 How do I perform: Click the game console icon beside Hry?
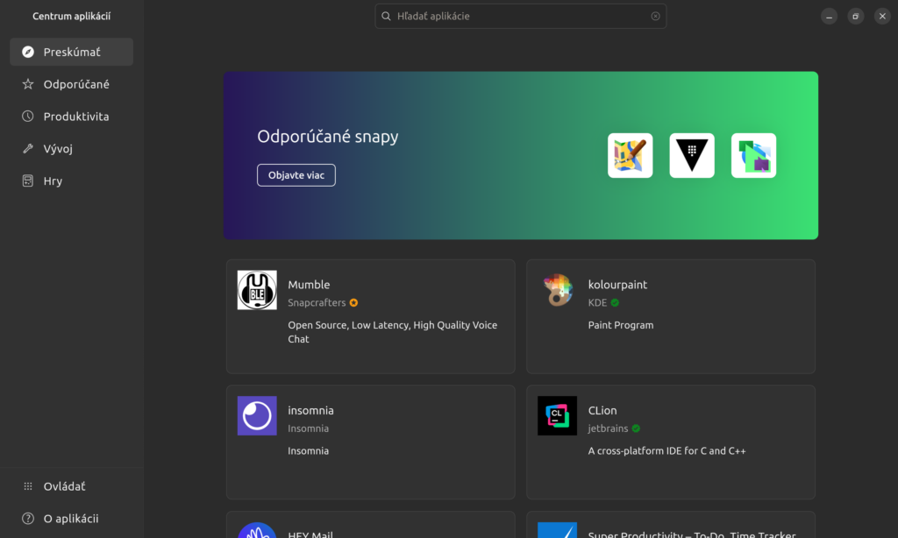27,181
